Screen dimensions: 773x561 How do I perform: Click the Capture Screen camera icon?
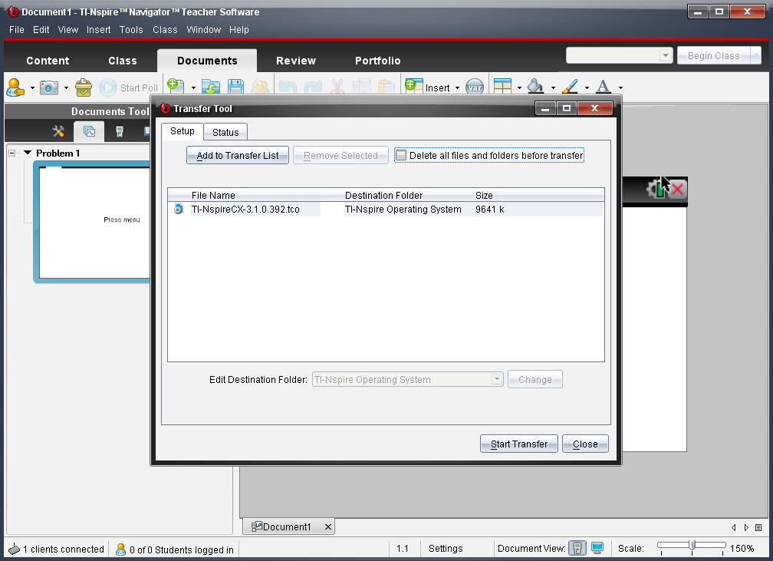pyautogui.click(x=49, y=87)
